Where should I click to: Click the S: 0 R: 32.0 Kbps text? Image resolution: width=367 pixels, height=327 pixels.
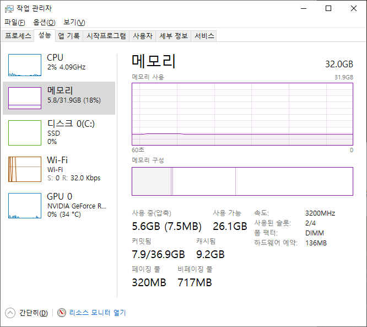click(74, 178)
